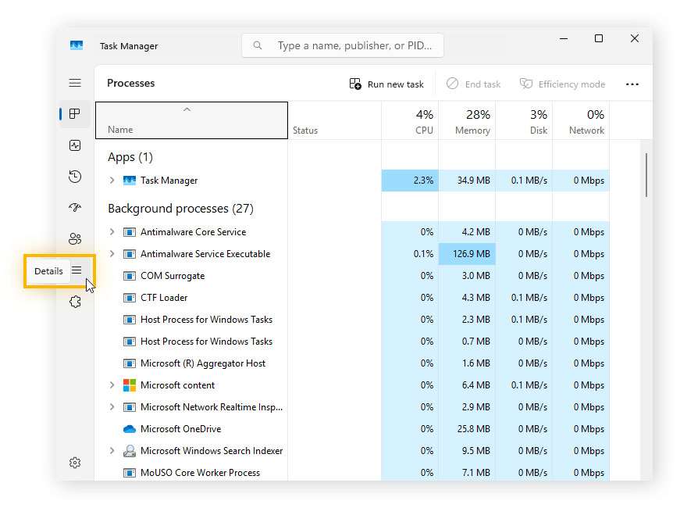Open App history from the sidebar
The width and height of the screenshot is (680, 508).
pyautogui.click(x=75, y=177)
